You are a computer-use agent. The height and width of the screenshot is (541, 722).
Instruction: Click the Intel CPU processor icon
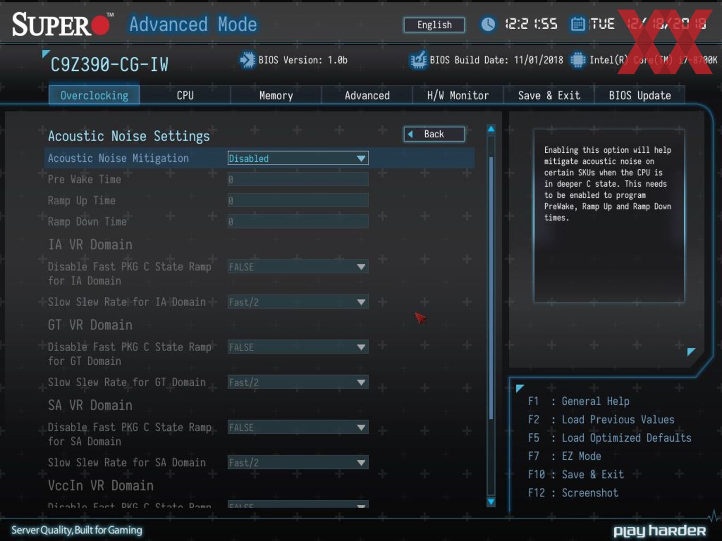(x=578, y=60)
